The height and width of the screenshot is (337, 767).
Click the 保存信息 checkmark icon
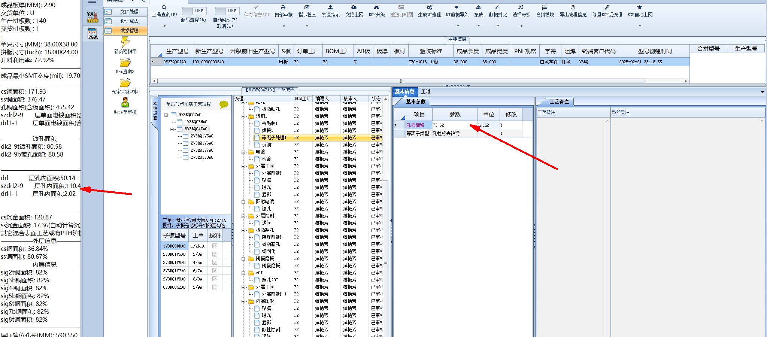[256, 7]
